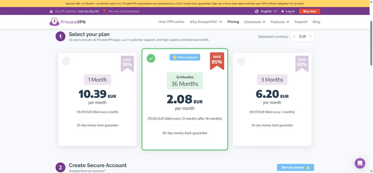
Task: Click the green checkmark on 36 Months plan
Action: pos(151,59)
